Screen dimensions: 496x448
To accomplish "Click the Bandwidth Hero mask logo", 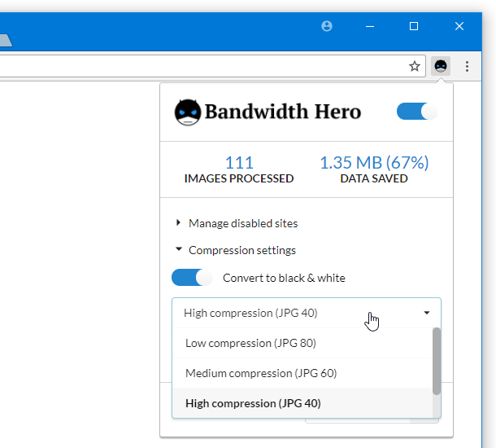I will click(x=188, y=112).
